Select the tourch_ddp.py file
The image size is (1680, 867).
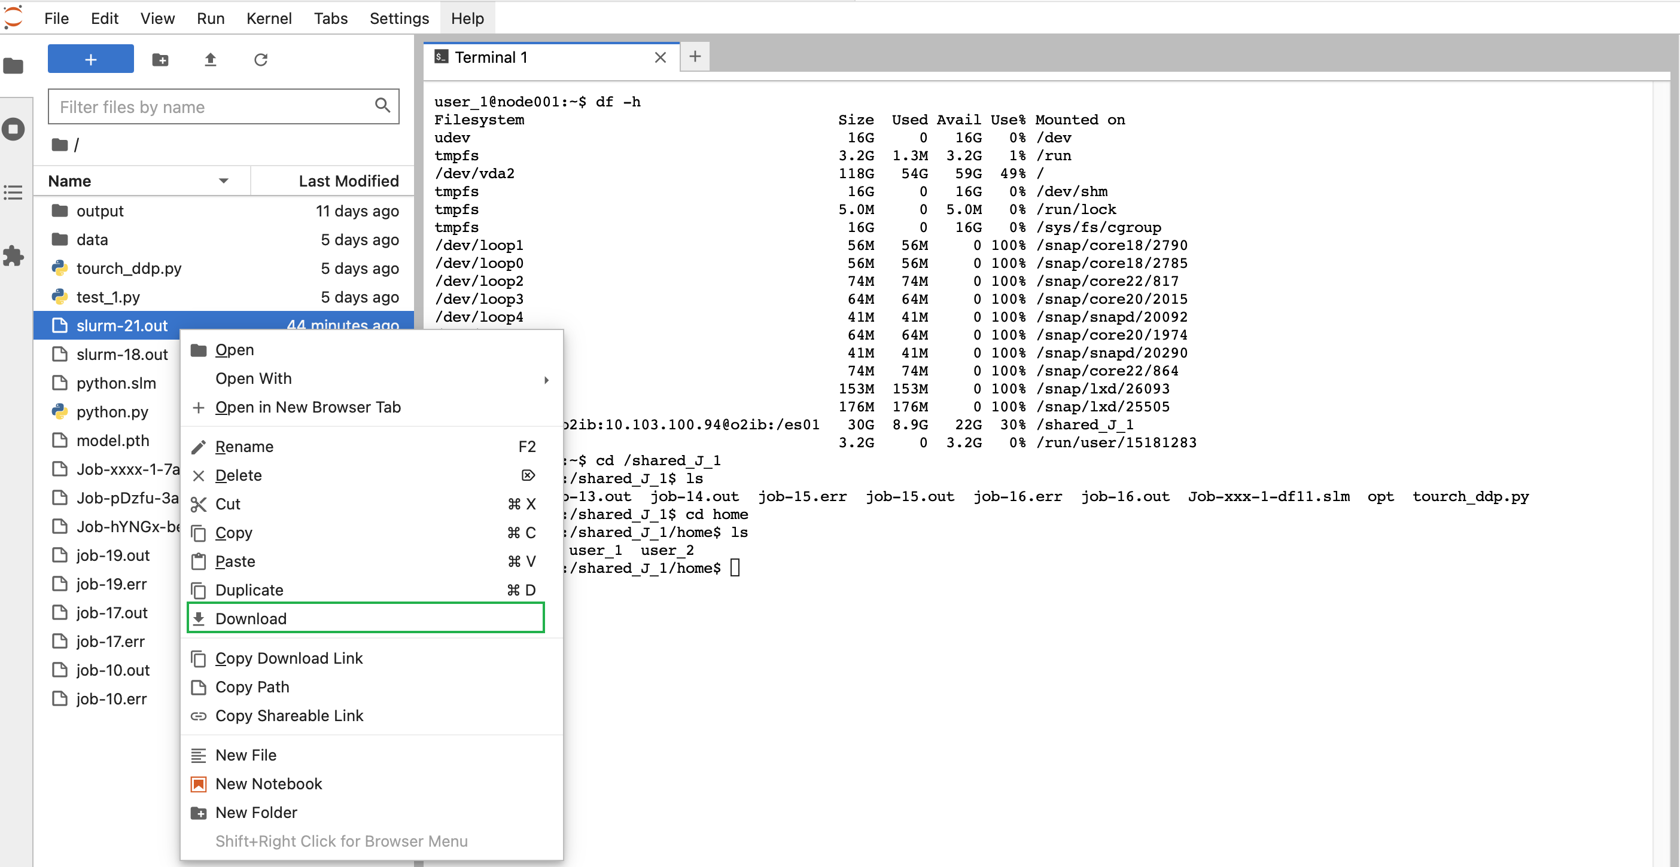(128, 268)
